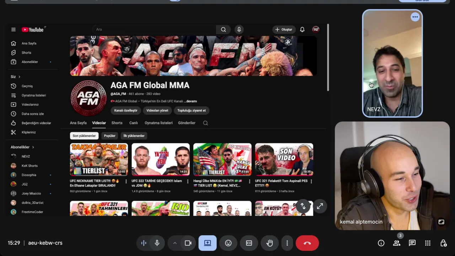This screenshot has width=455, height=256.
Task: Filter by İlk yüklenenler chip
Action: click(x=134, y=136)
